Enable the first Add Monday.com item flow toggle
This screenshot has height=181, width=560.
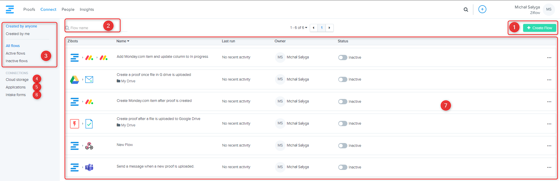[342, 58]
